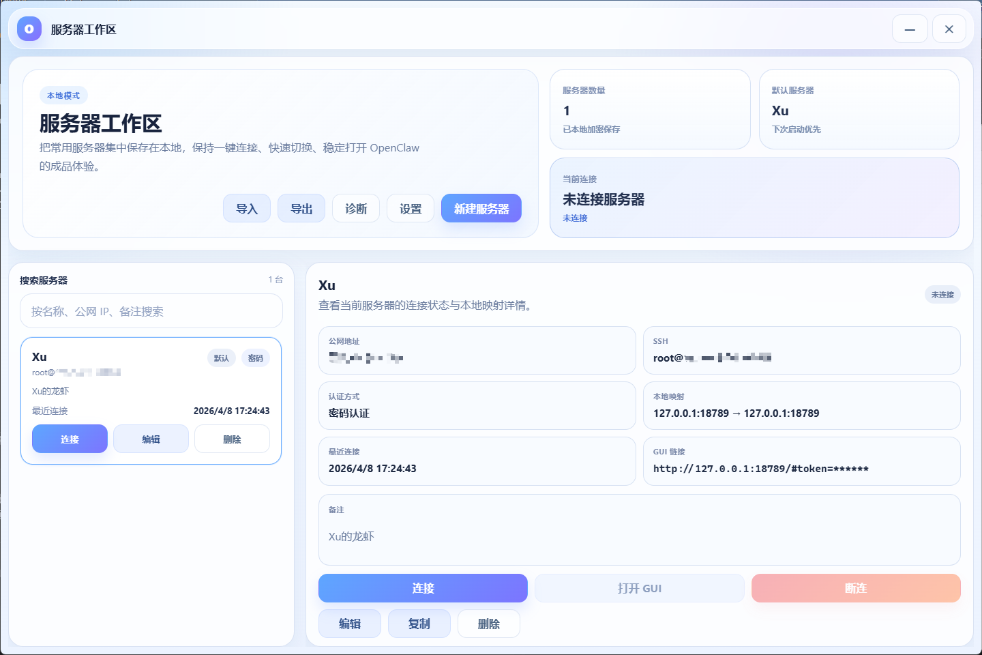Click 编辑 on the Xu sidebar card
The height and width of the screenshot is (655, 982).
tap(151, 439)
